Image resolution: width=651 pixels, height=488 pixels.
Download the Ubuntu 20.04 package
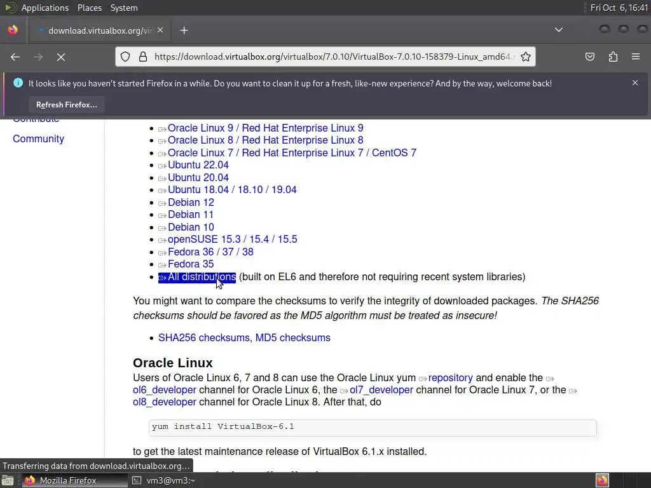point(198,178)
